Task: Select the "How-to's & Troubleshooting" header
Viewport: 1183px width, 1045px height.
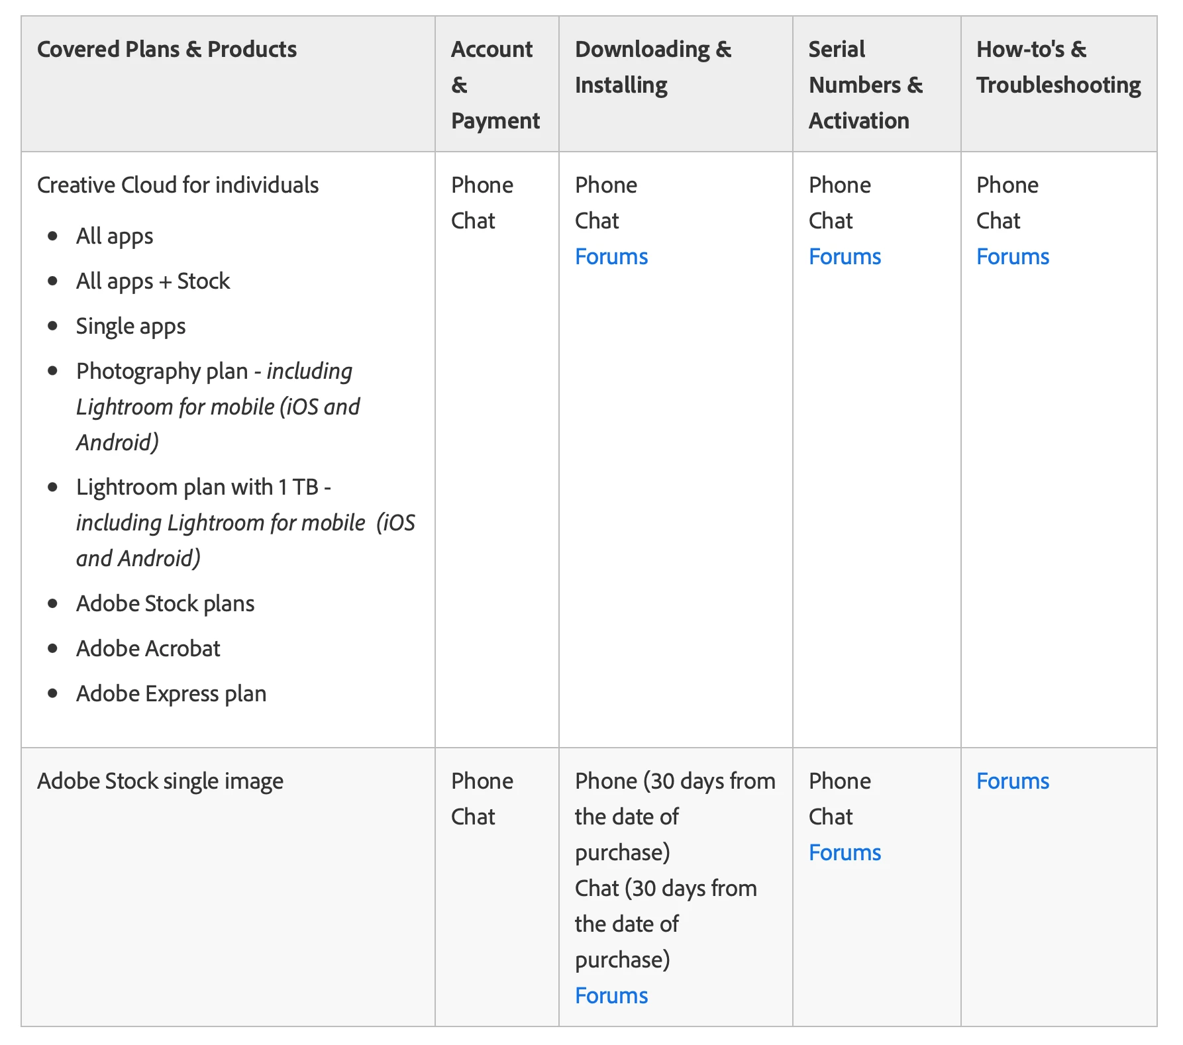Action: (1058, 67)
